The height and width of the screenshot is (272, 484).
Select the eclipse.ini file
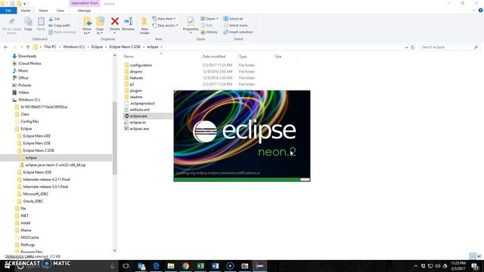(138, 122)
